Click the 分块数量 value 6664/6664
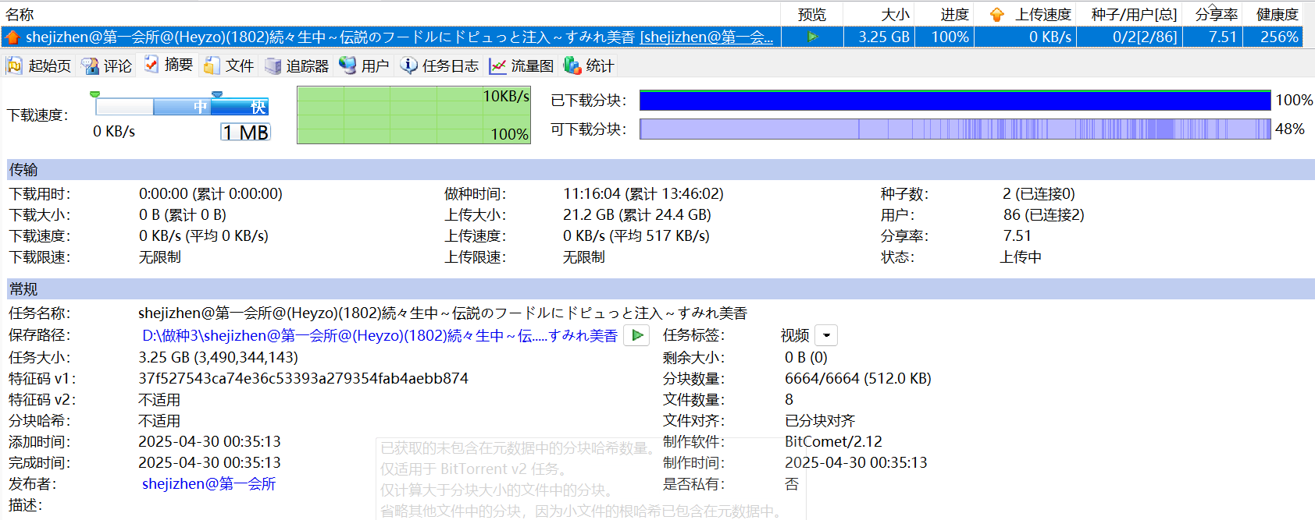This screenshot has width=1315, height=520. coord(857,378)
